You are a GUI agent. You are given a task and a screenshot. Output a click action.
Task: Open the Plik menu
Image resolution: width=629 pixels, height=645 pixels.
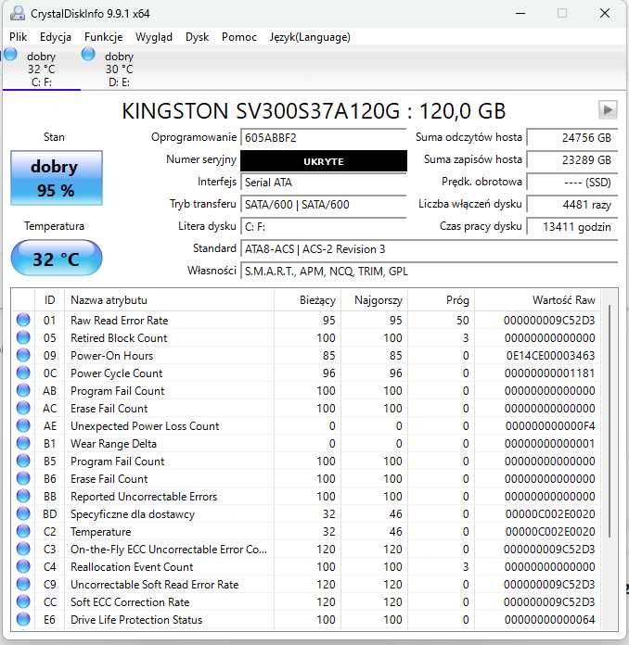pyautogui.click(x=19, y=37)
